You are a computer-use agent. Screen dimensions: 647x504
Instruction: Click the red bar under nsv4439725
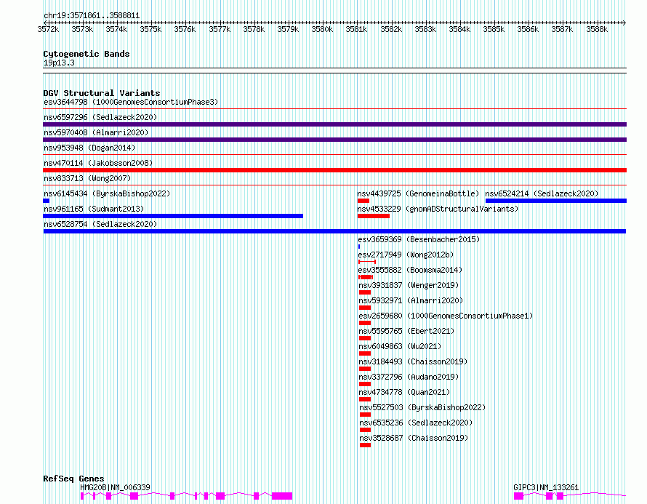coord(363,201)
